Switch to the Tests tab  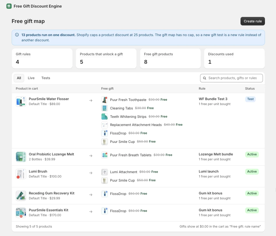click(x=46, y=78)
